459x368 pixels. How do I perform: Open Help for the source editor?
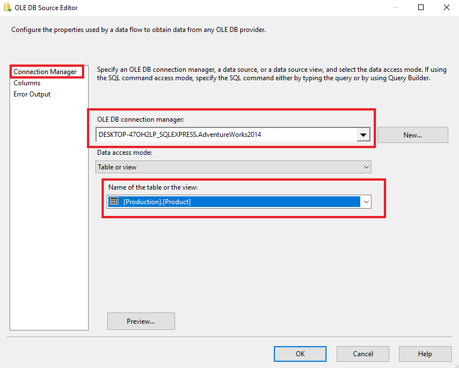425,354
